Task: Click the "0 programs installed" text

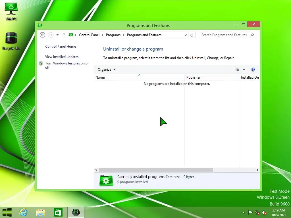Action: pos(132,182)
